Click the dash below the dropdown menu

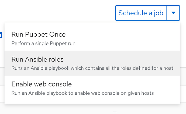click(x=115, y=111)
